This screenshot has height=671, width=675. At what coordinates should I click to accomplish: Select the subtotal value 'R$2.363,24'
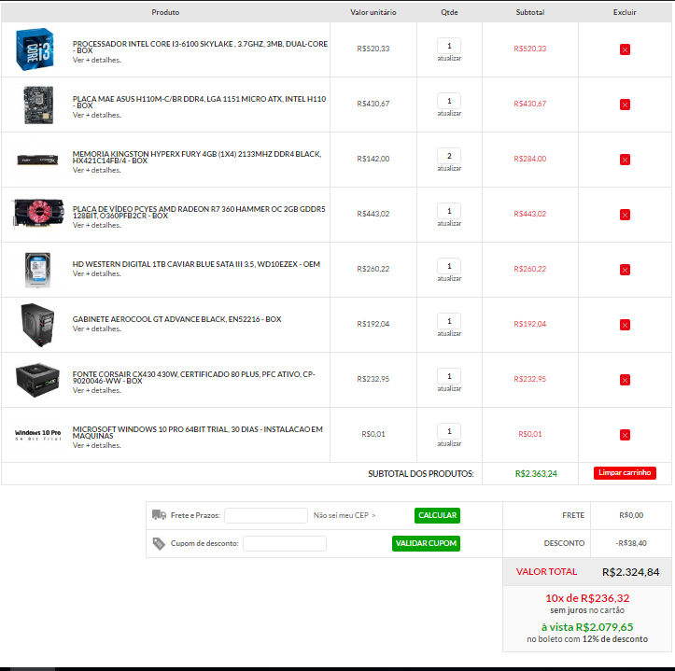click(536, 473)
